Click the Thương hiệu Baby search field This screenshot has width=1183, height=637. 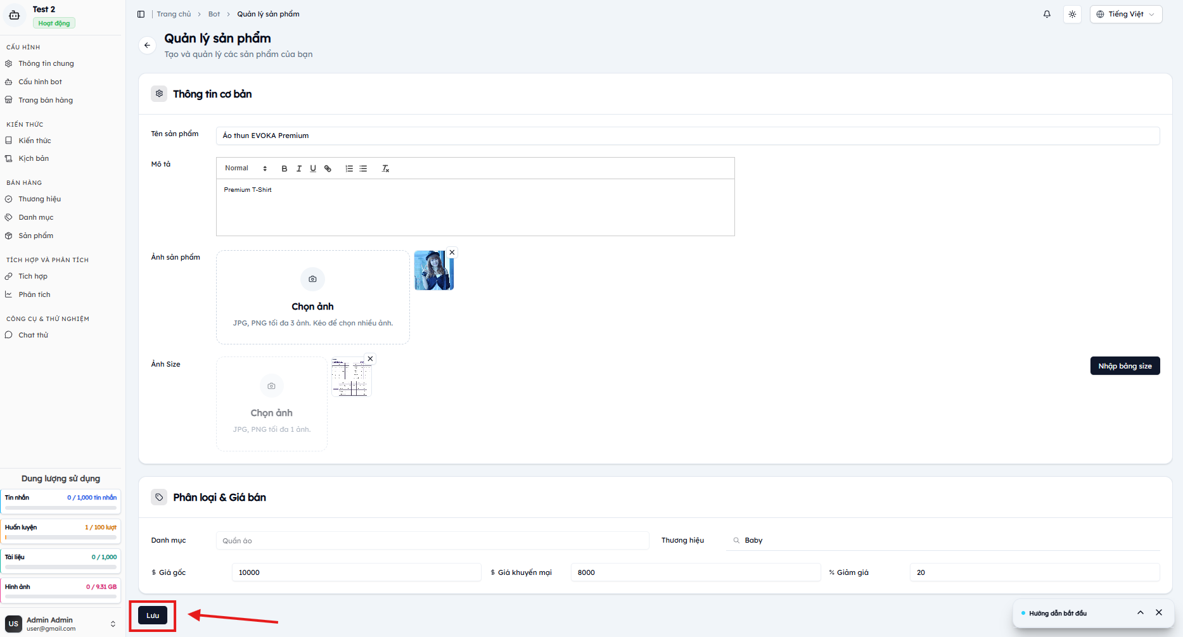point(942,541)
